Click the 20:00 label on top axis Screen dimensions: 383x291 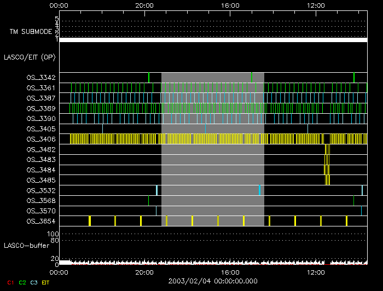tap(144, 5)
